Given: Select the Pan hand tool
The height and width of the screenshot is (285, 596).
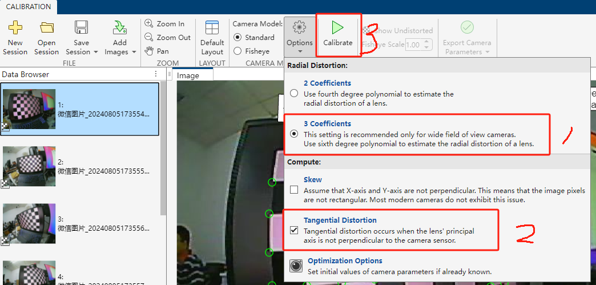Looking at the screenshot, I should (x=149, y=51).
